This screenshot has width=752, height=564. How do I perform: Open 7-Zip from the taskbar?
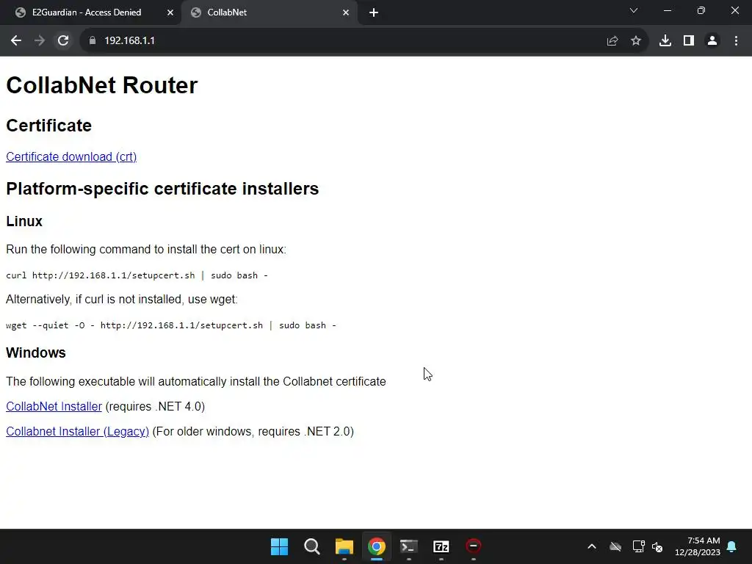[441, 546]
